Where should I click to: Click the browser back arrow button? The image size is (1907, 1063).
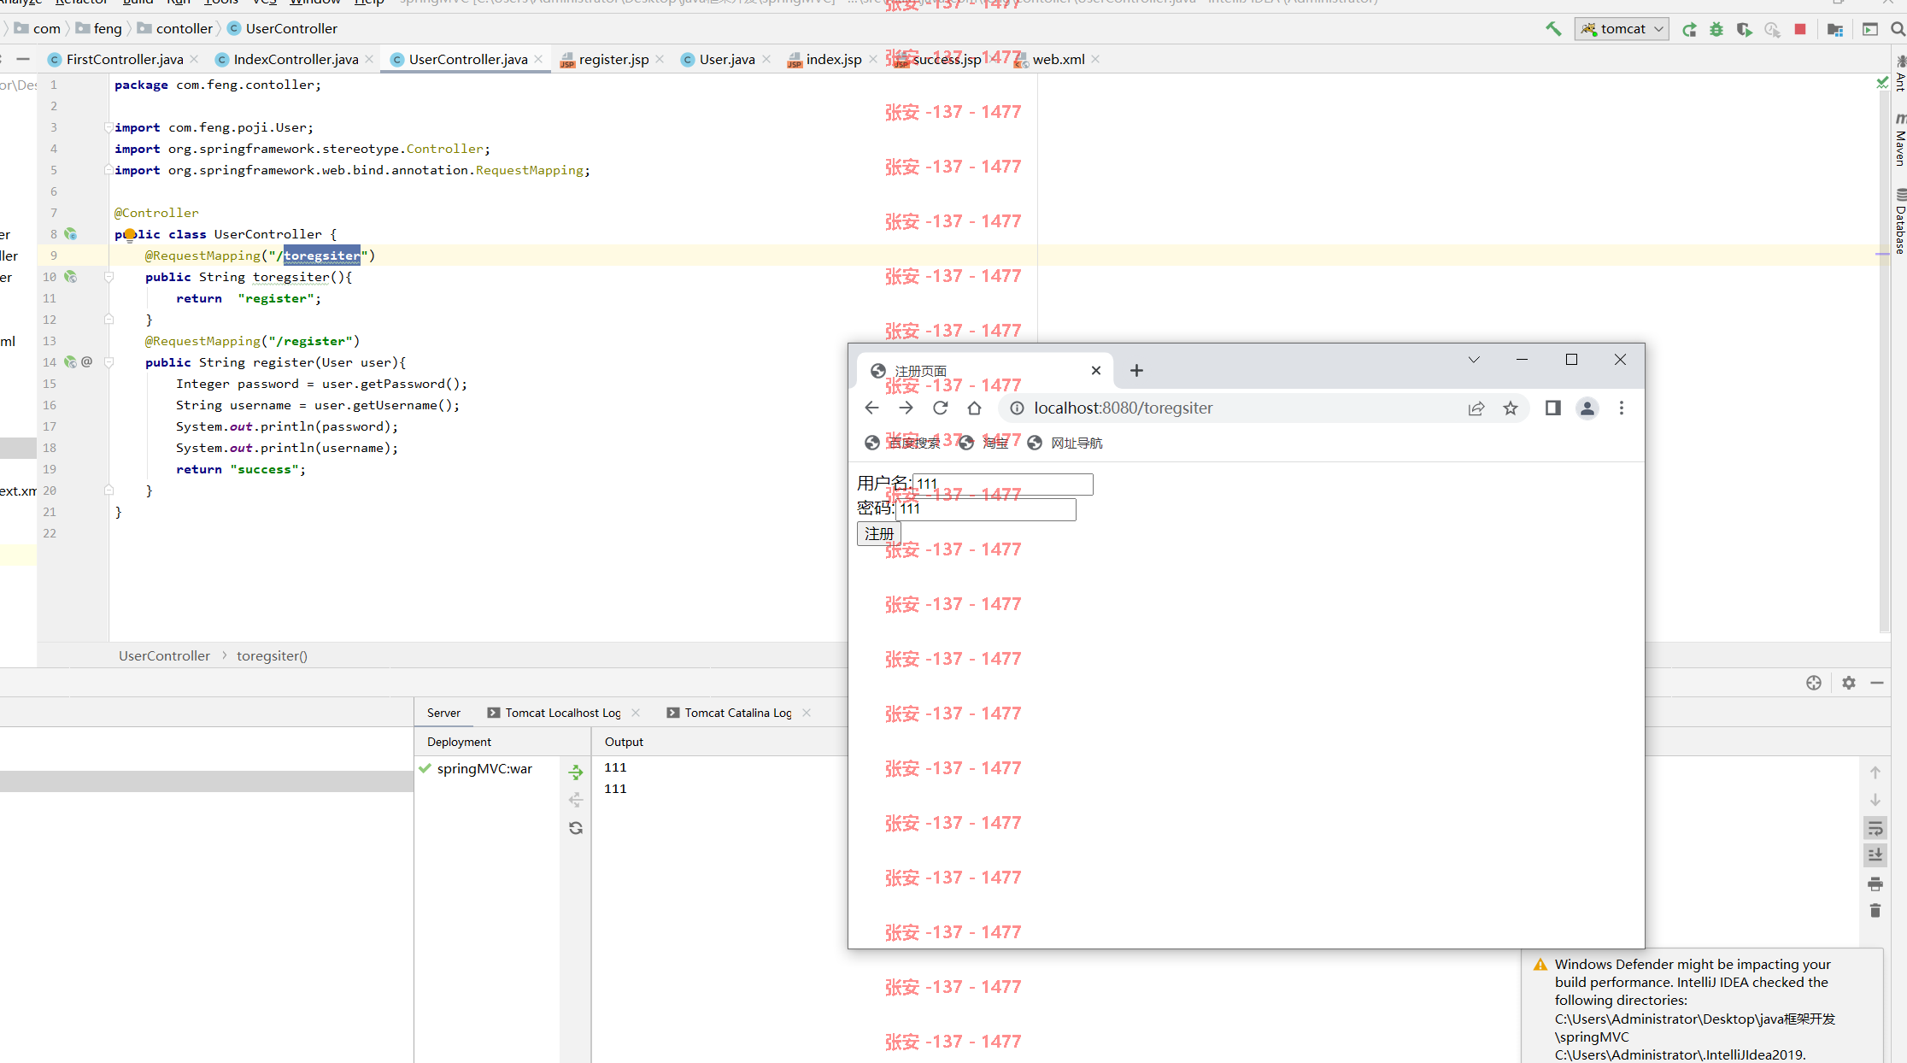point(871,408)
